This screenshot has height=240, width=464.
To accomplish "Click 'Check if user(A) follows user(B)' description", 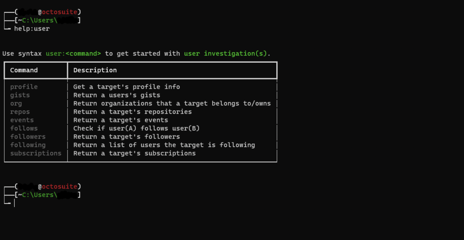I will pyautogui.click(x=137, y=128).
